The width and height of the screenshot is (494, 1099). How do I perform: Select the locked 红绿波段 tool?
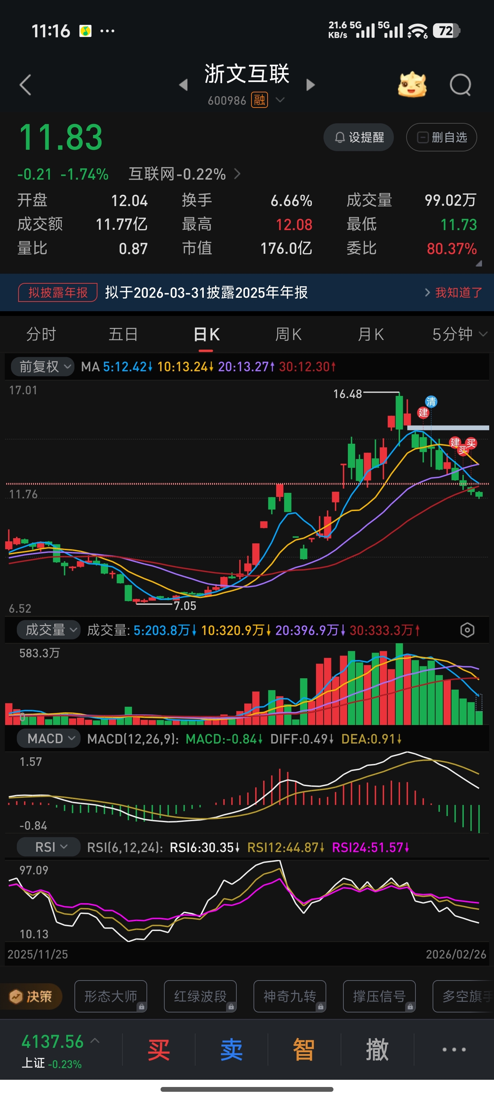click(200, 996)
